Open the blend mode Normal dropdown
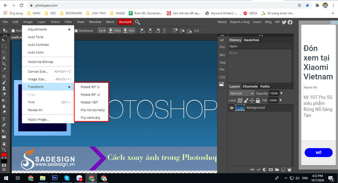 tap(241, 94)
